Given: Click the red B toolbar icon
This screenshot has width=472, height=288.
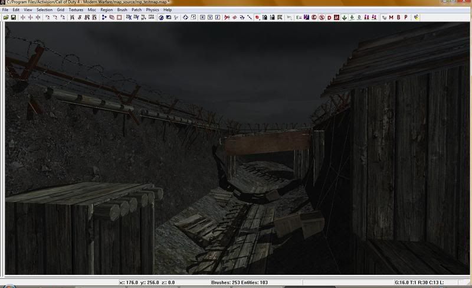Looking at the screenshot, I should pyautogui.click(x=398, y=18).
